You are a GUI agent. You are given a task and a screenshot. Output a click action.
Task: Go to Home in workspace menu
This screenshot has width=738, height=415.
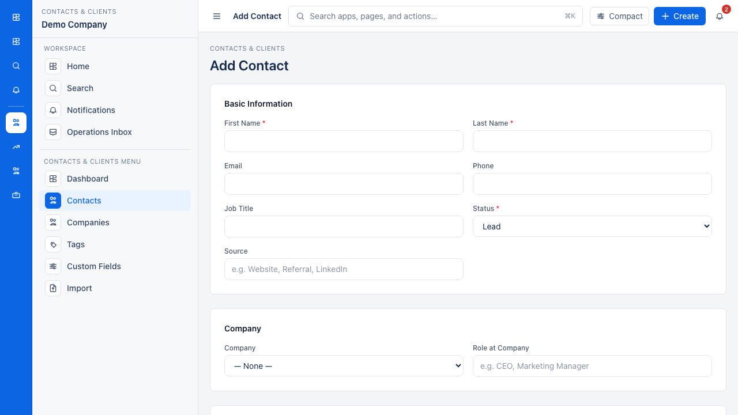point(115,66)
